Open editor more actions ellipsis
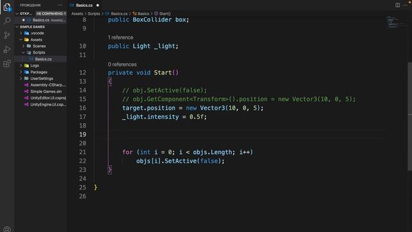The width and height of the screenshot is (412, 232). coord(405,5)
